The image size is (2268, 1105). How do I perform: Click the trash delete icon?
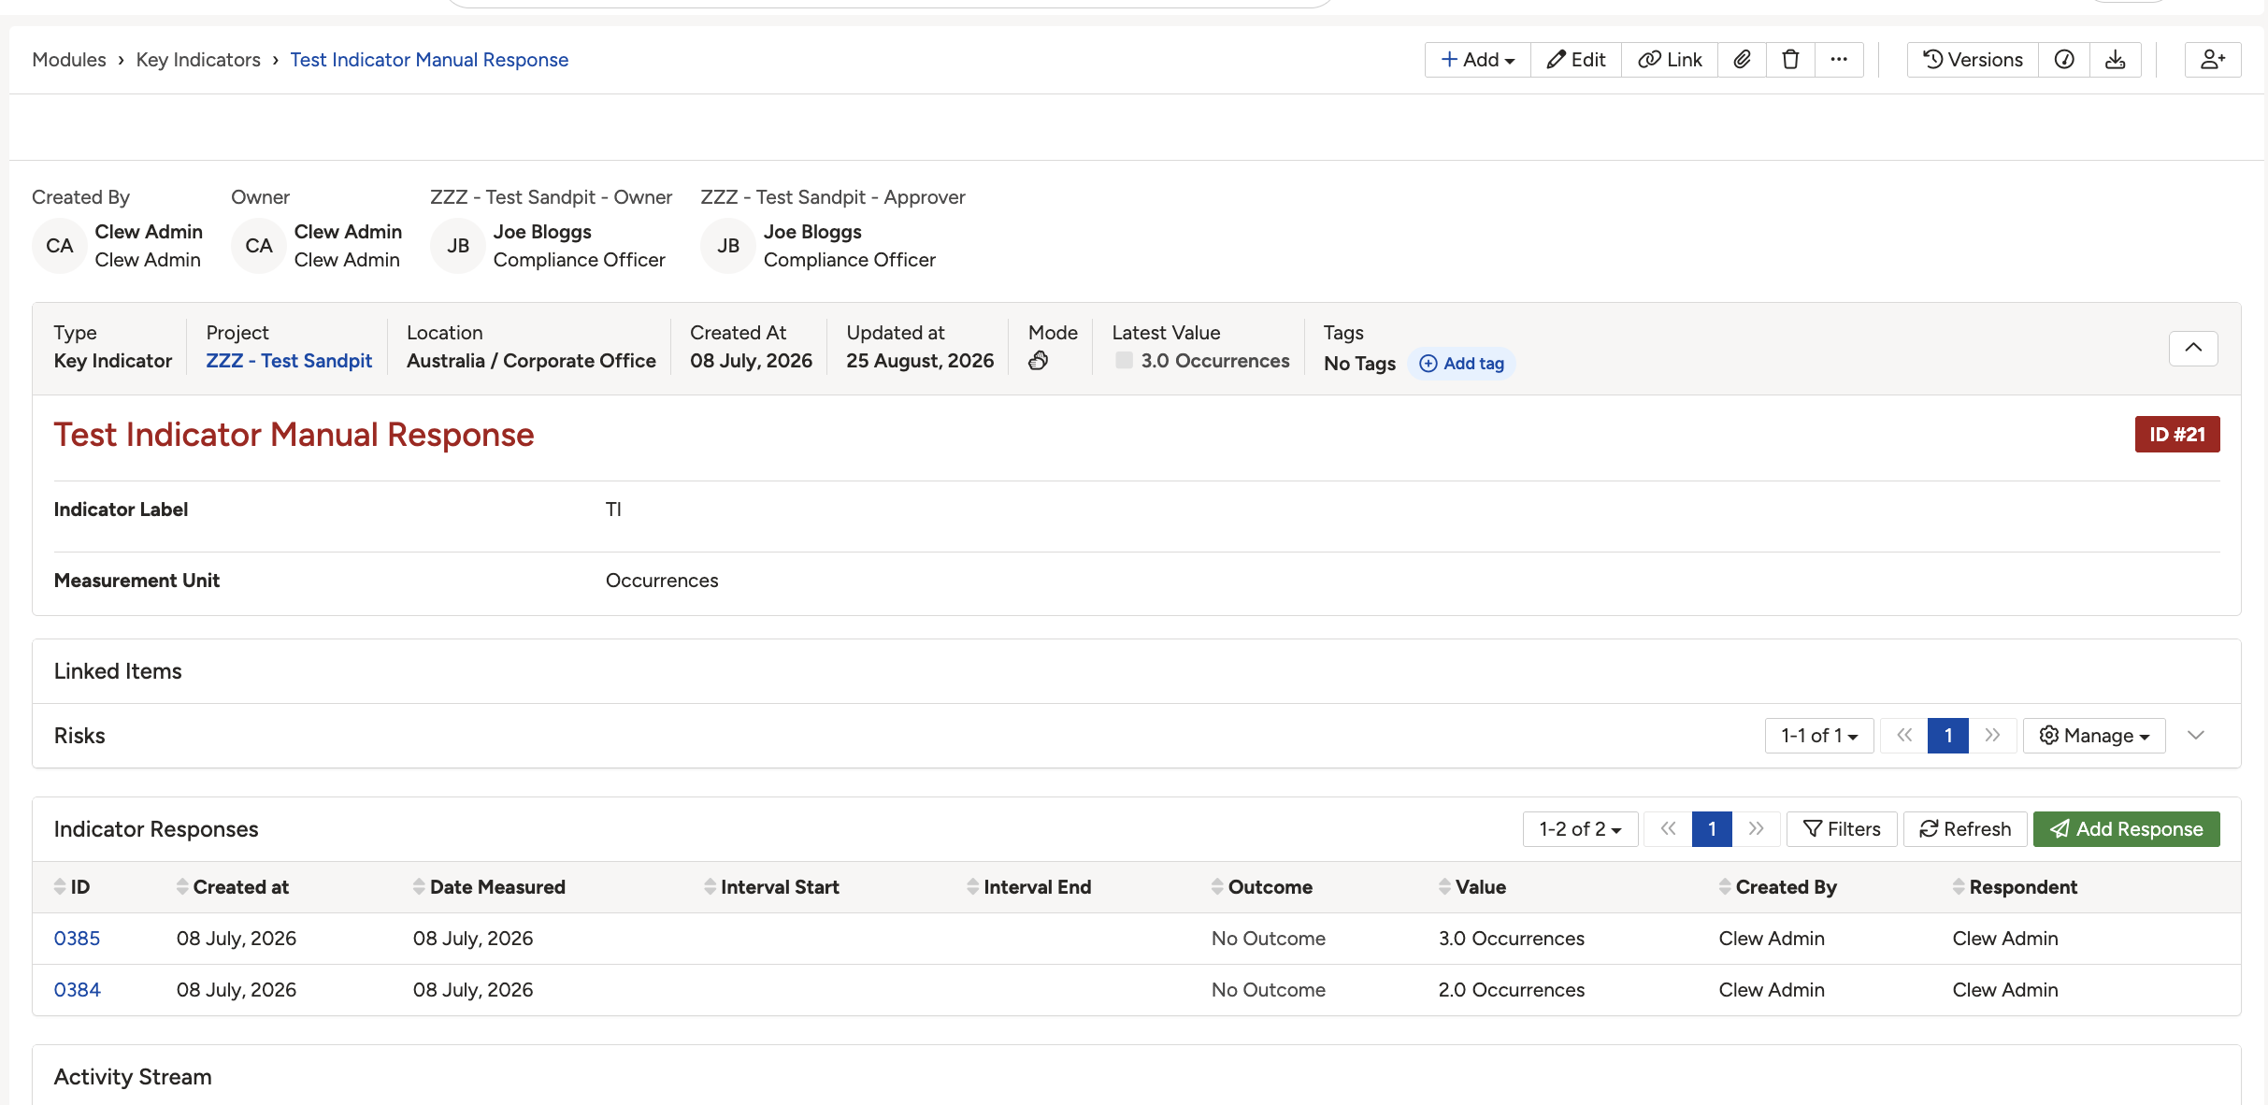[1790, 60]
